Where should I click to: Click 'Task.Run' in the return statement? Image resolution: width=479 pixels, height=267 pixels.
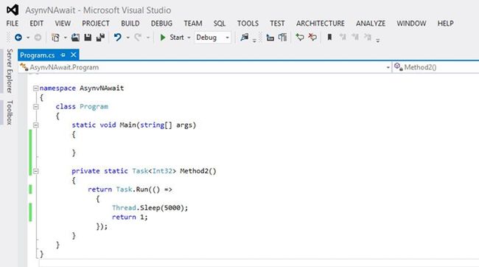coord(132,190)
